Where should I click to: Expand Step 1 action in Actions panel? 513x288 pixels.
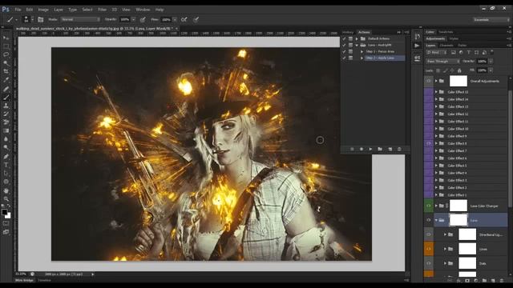[x=362, y=51]
